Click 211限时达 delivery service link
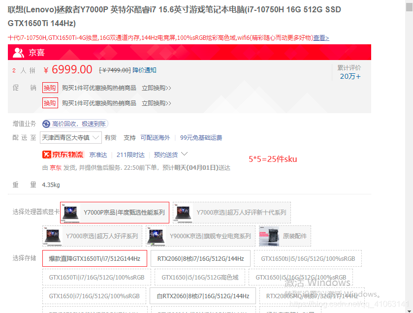The height and width of the screenshot is (313, 413). tap(130, 155)
